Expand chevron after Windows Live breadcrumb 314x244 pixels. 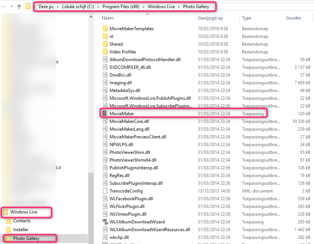tap(179, 7)
